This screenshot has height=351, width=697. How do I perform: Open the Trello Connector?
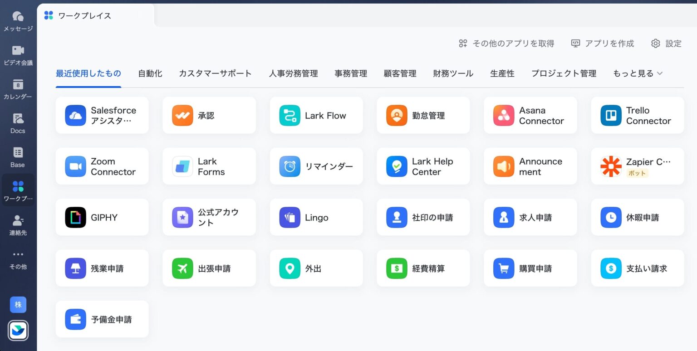click(637, 115)
